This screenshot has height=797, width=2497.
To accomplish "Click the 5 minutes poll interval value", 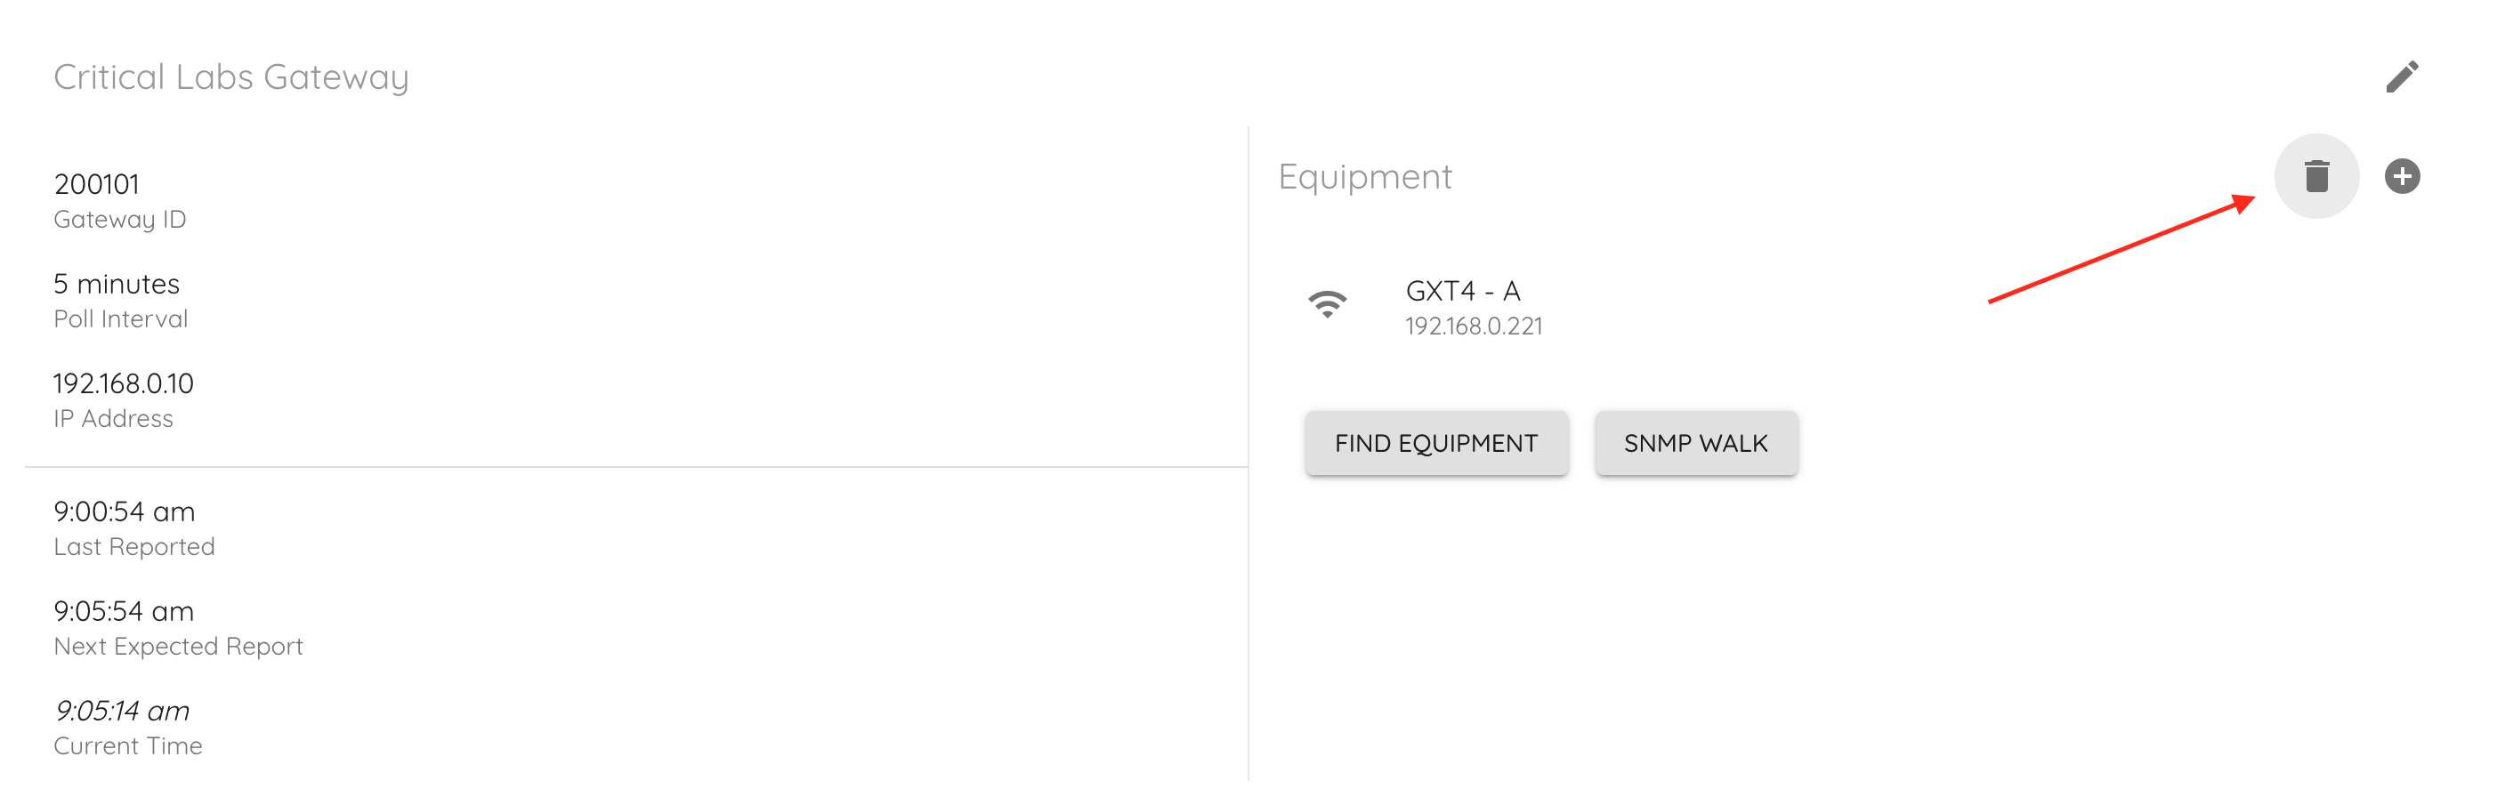I will pos(117,284).
